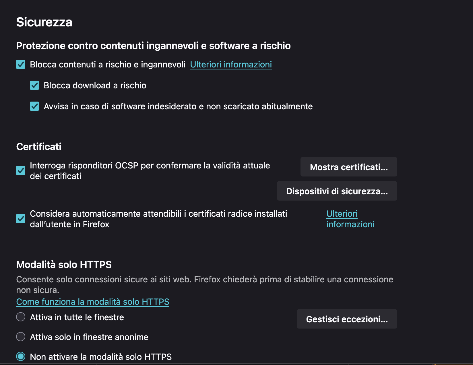Toggle the certificati radice installati dall'utente checkbox
The width and height of the screenshot is (473, 365).
(21, 219)
